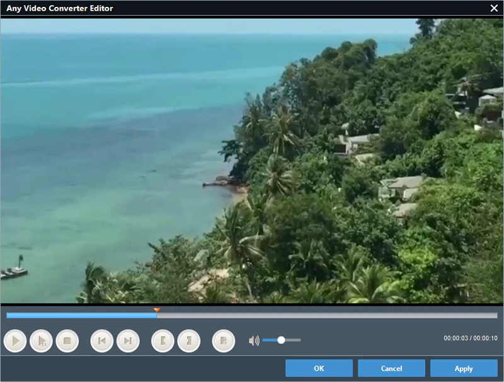Close the Any Video Converter Editor window

(494, 8)
